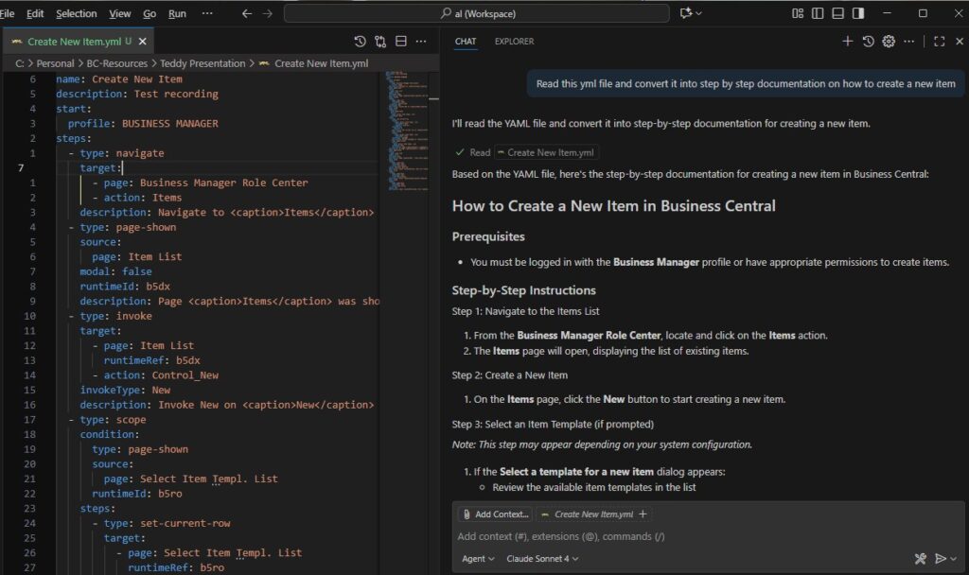Open the Read Create New Item.yml reference

pos(546,152)
